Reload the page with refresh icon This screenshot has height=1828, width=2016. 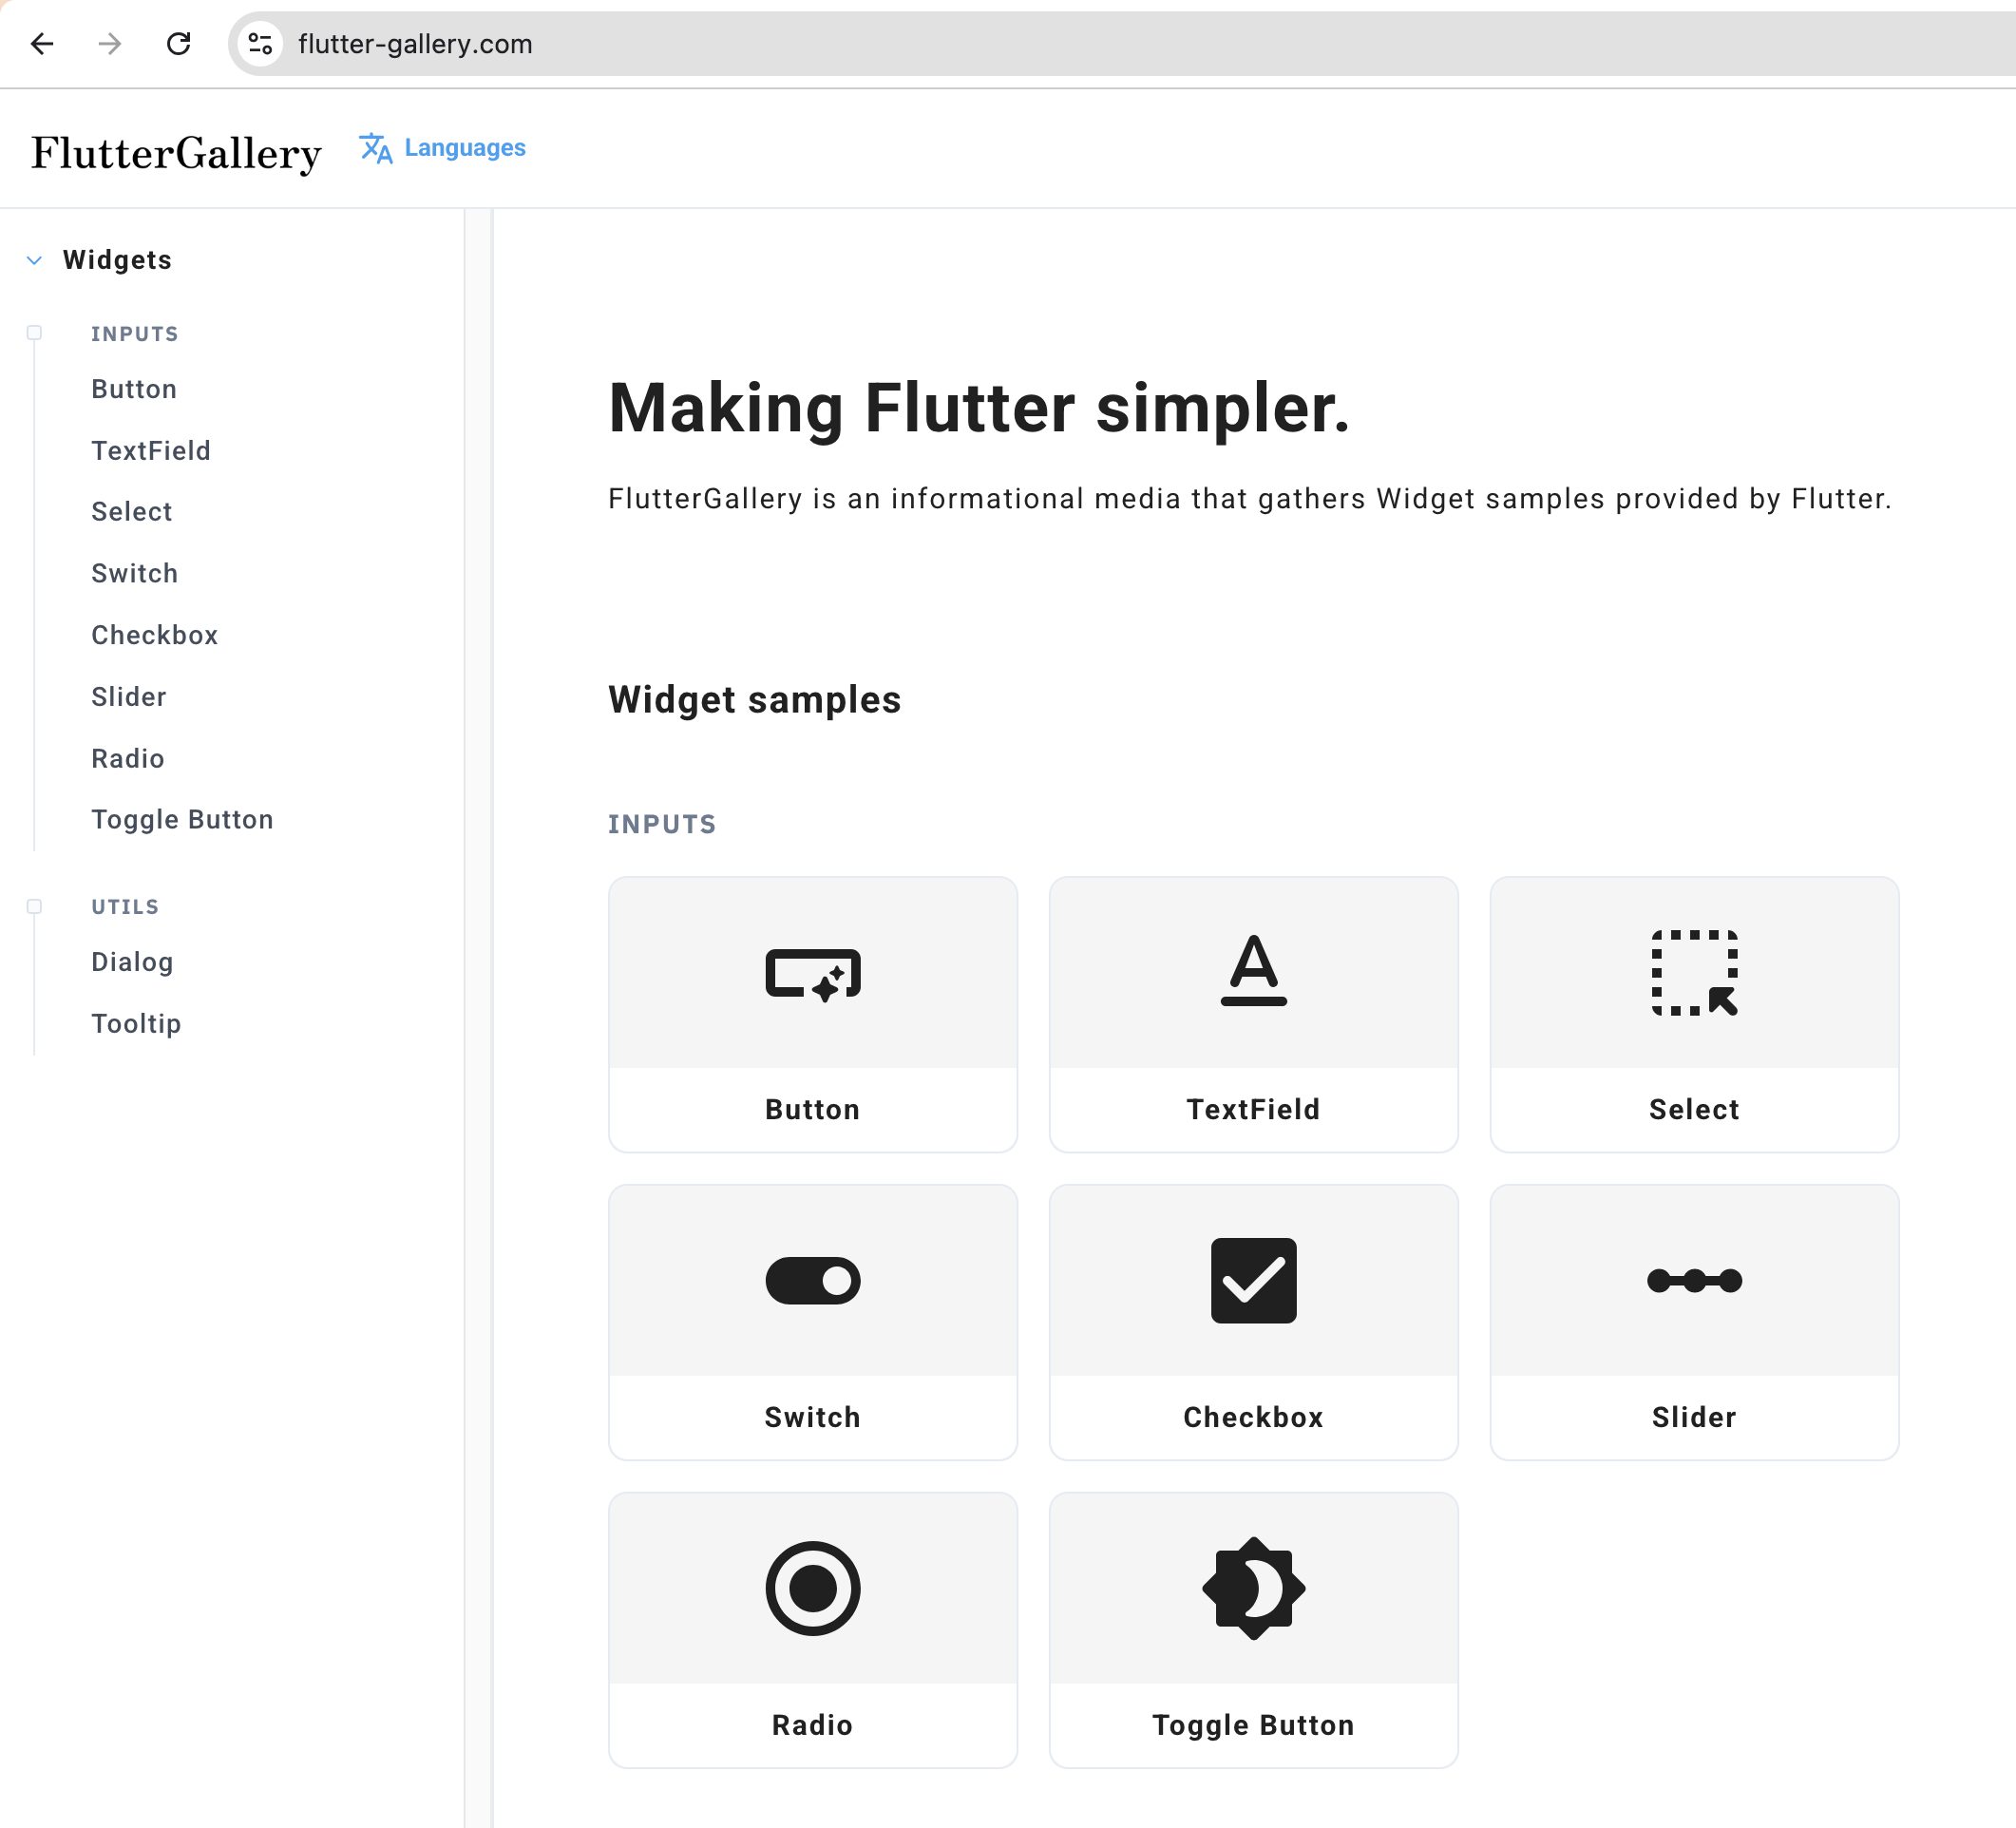[178, 44]
